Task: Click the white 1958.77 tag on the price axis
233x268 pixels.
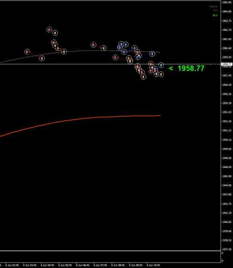Action: (x=227, y=64)
